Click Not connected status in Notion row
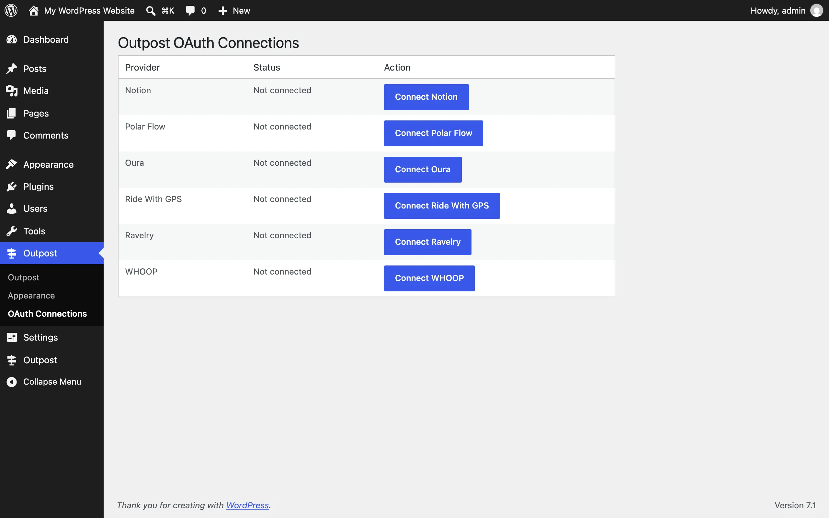Screen dimensions: 829x518 coord(282,90)
